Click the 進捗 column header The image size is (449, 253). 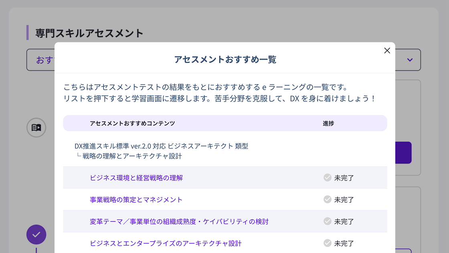pos(328,123)
